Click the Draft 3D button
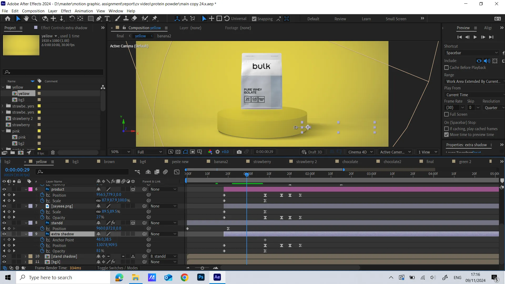 tap(312, 152)
